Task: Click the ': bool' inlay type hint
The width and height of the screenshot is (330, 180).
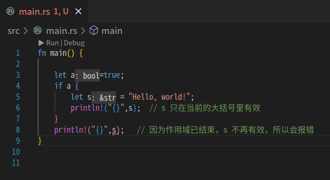Action: 87,75
